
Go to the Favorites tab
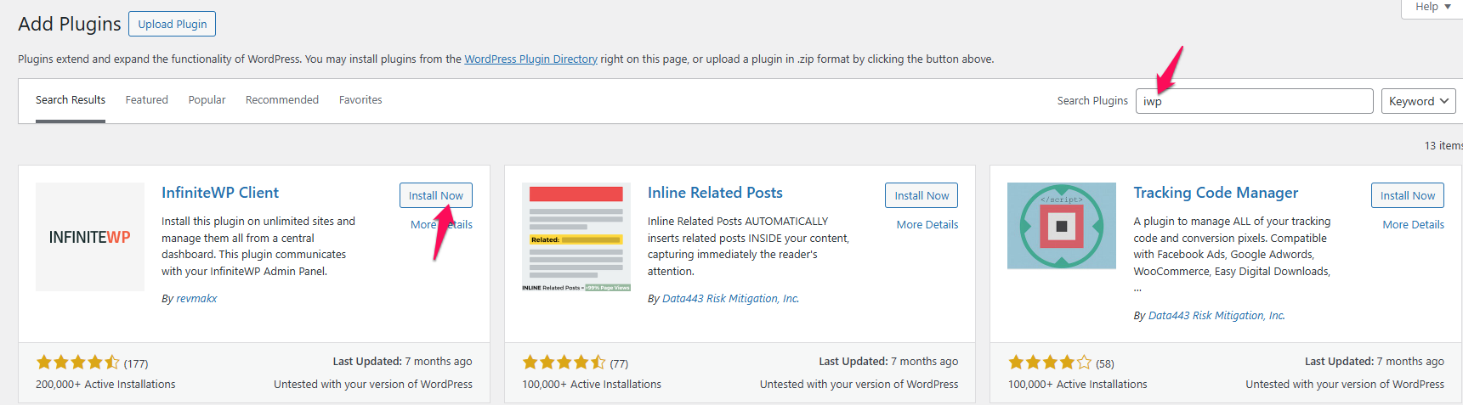click(x=360, y=100)
